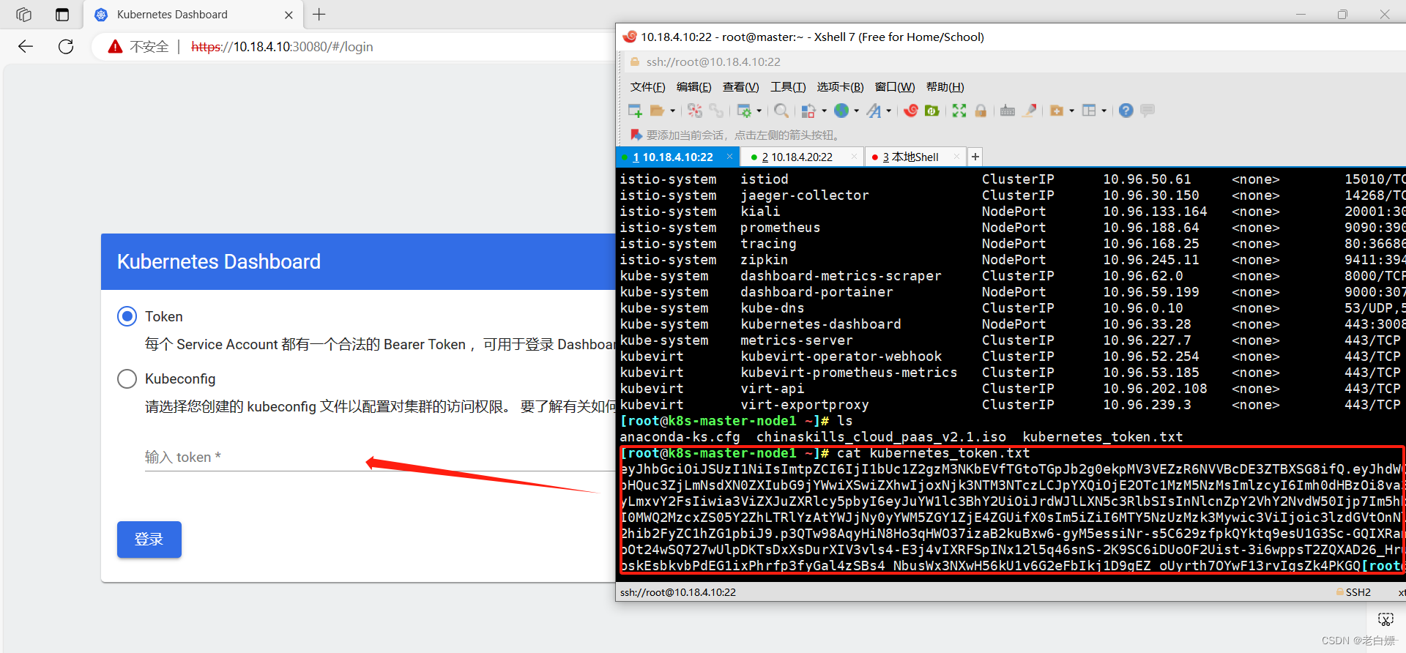Open Xshell help with question mark icon
Screen dimensions: 1406x653
point(1126,111)
